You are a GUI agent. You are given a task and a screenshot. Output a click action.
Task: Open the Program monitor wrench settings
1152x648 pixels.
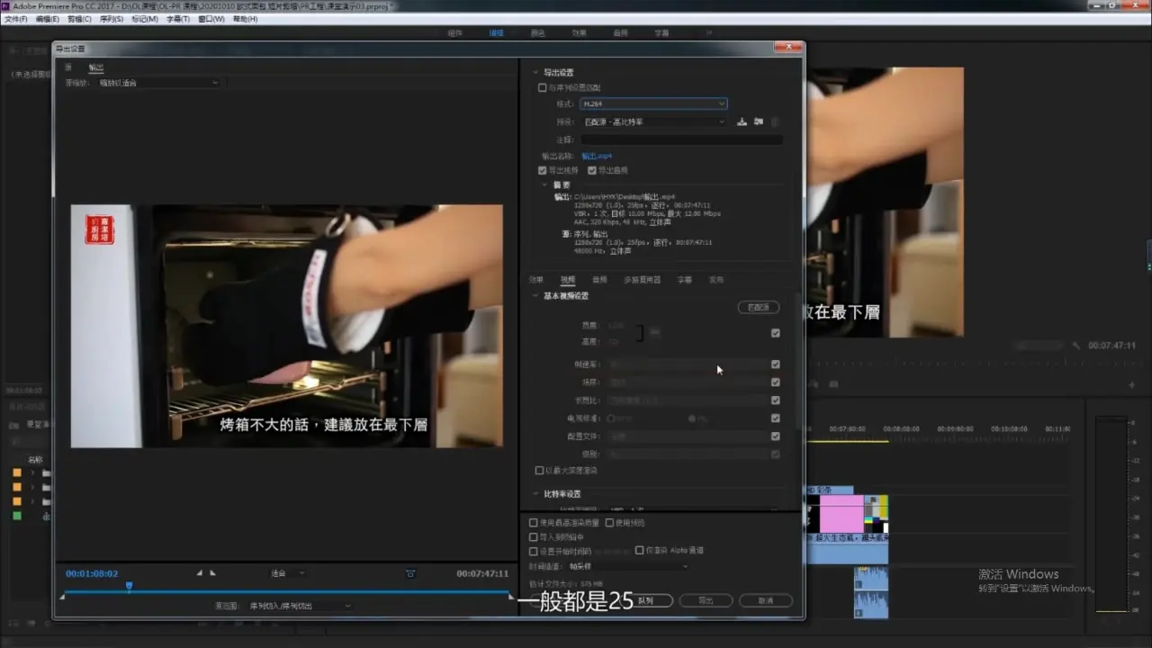click(x=1076, y=346)
